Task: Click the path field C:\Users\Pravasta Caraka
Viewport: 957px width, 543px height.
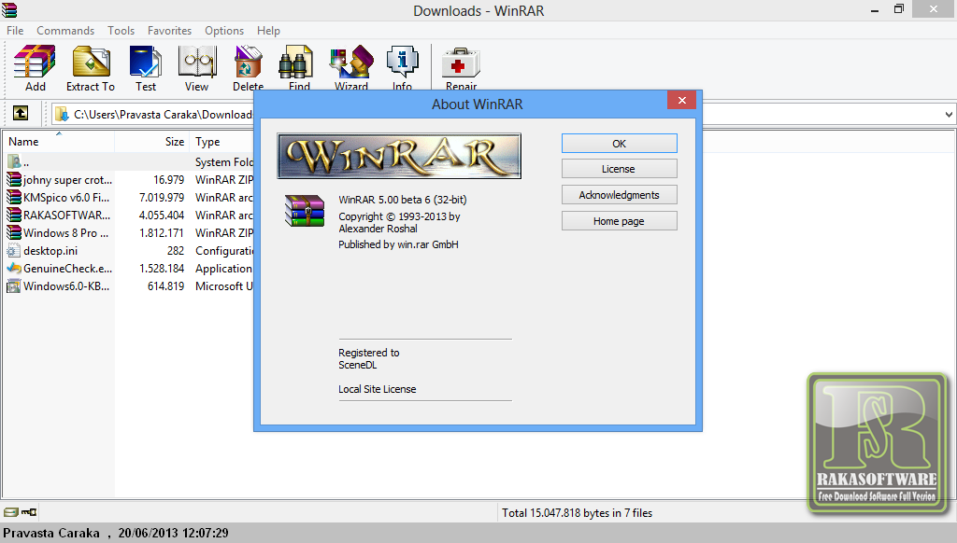Action: click(x=163, y=114)
